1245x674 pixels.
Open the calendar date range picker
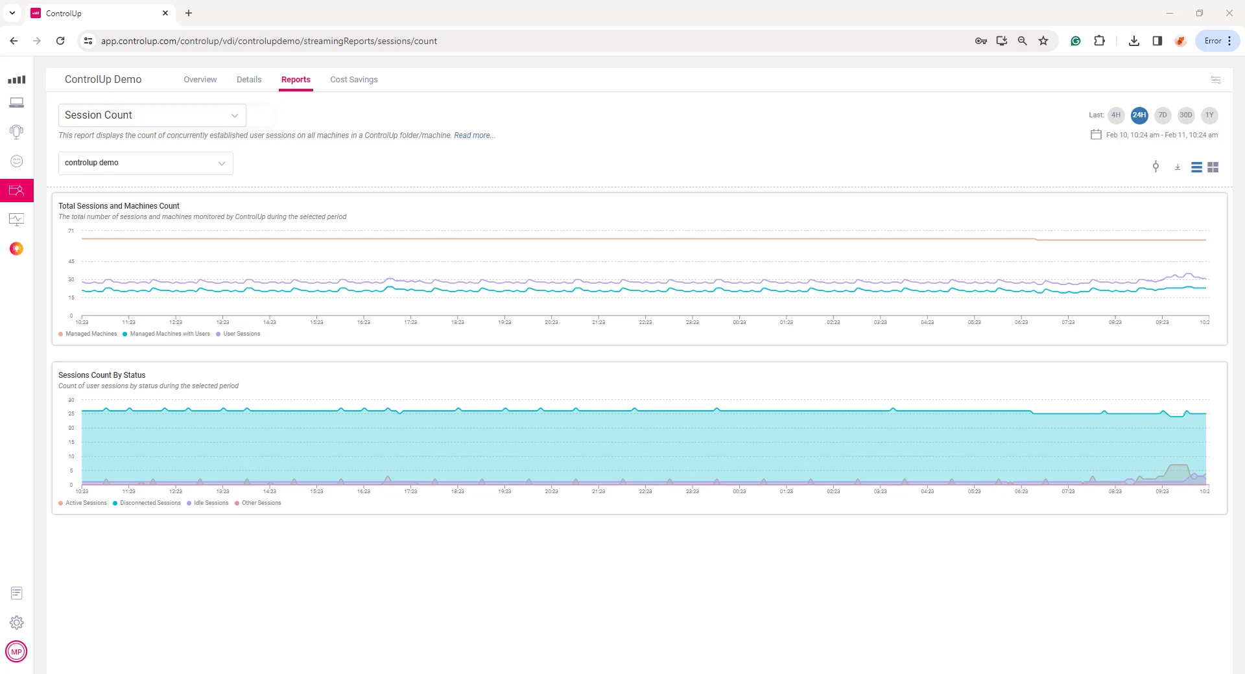(1096, 135)
